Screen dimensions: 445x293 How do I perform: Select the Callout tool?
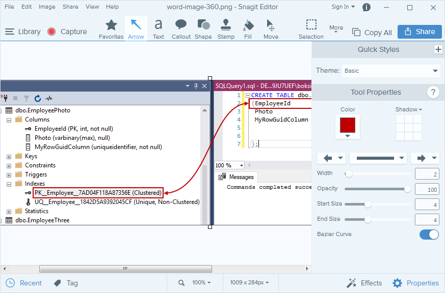[x=181, y=29]
